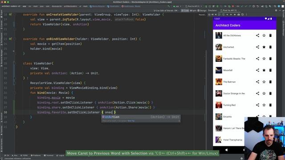The height and width of the screenshot is (160, 285).
Task: Open All the Old Knives poster thumbnail
Action: point(219,36)
